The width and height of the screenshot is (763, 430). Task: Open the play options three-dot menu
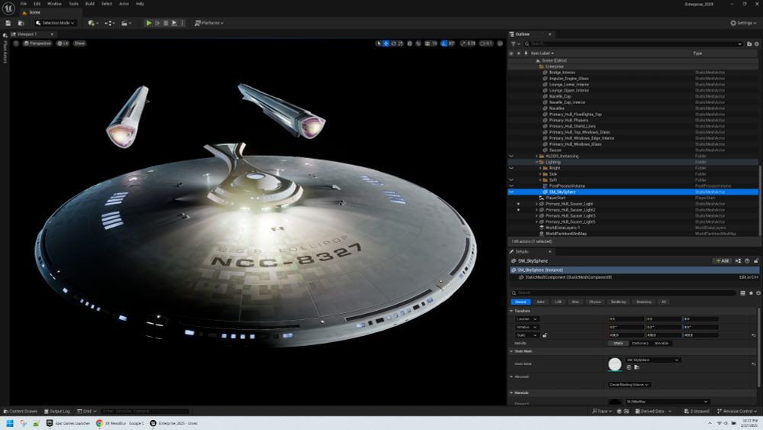(x=182, y=23)
